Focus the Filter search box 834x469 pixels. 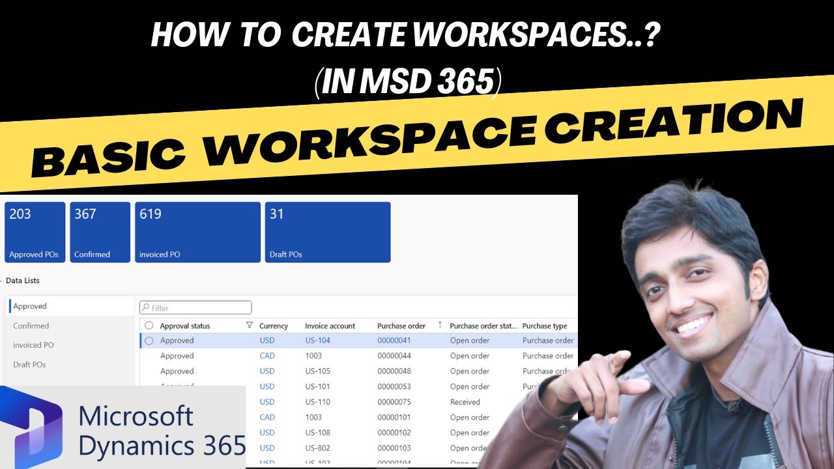coord(195,307)
